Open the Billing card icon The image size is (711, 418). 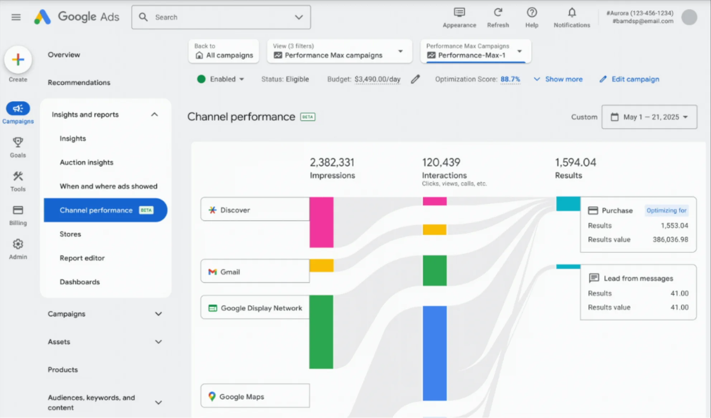(18, 210)
